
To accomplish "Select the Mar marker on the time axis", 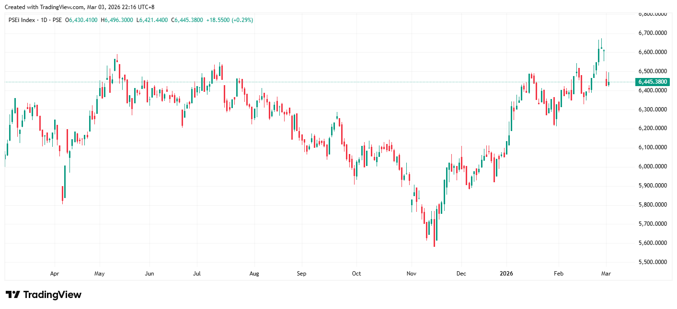I will point(606,274).
